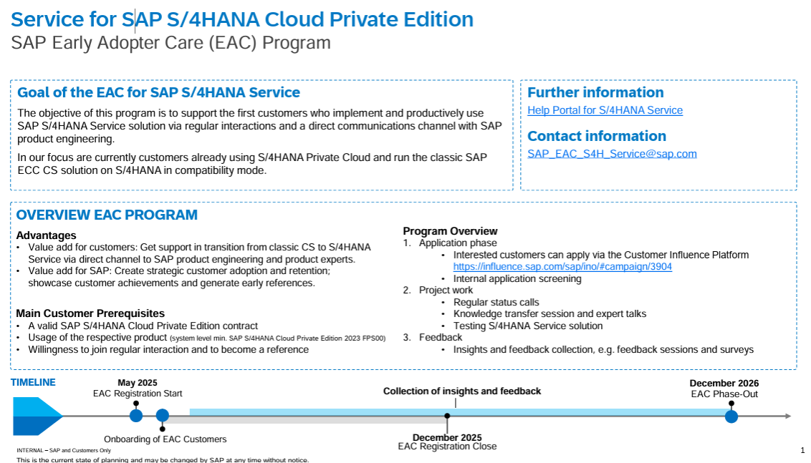Select 'Willingness to join regular interaction' bullet
The image size is (811, 463).
168,350
